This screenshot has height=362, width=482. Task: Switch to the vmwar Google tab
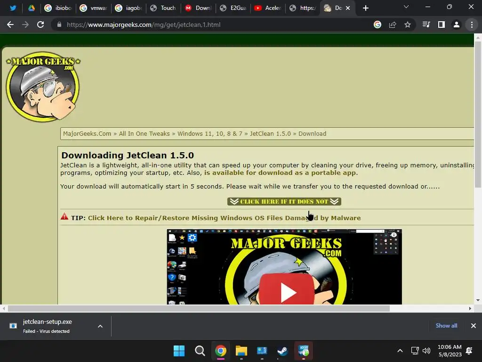(x=94, y=8)
